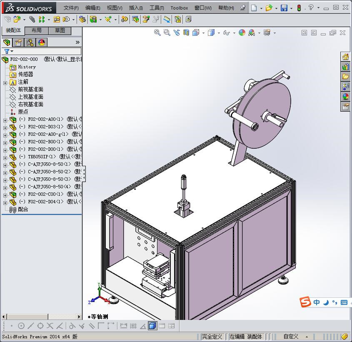Toggle Sogou moon half-width mode
This screenshot has width=352, height=342.
(x=326, y=302)
